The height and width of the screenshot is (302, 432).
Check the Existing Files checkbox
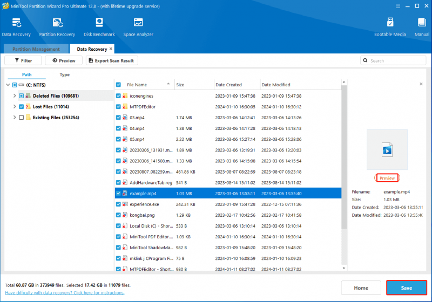coord(21,118)
